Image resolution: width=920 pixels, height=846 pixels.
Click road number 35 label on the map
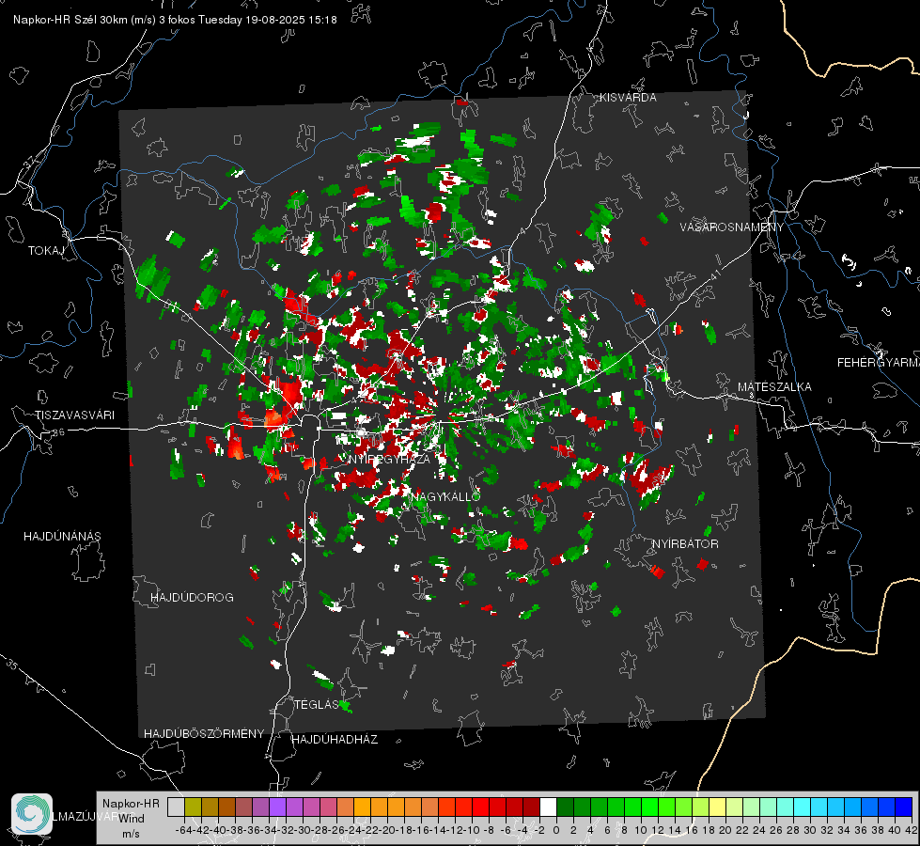coord(13,664)
